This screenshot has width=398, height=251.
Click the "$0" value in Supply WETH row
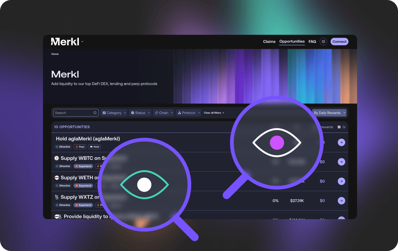coord(322,181)
